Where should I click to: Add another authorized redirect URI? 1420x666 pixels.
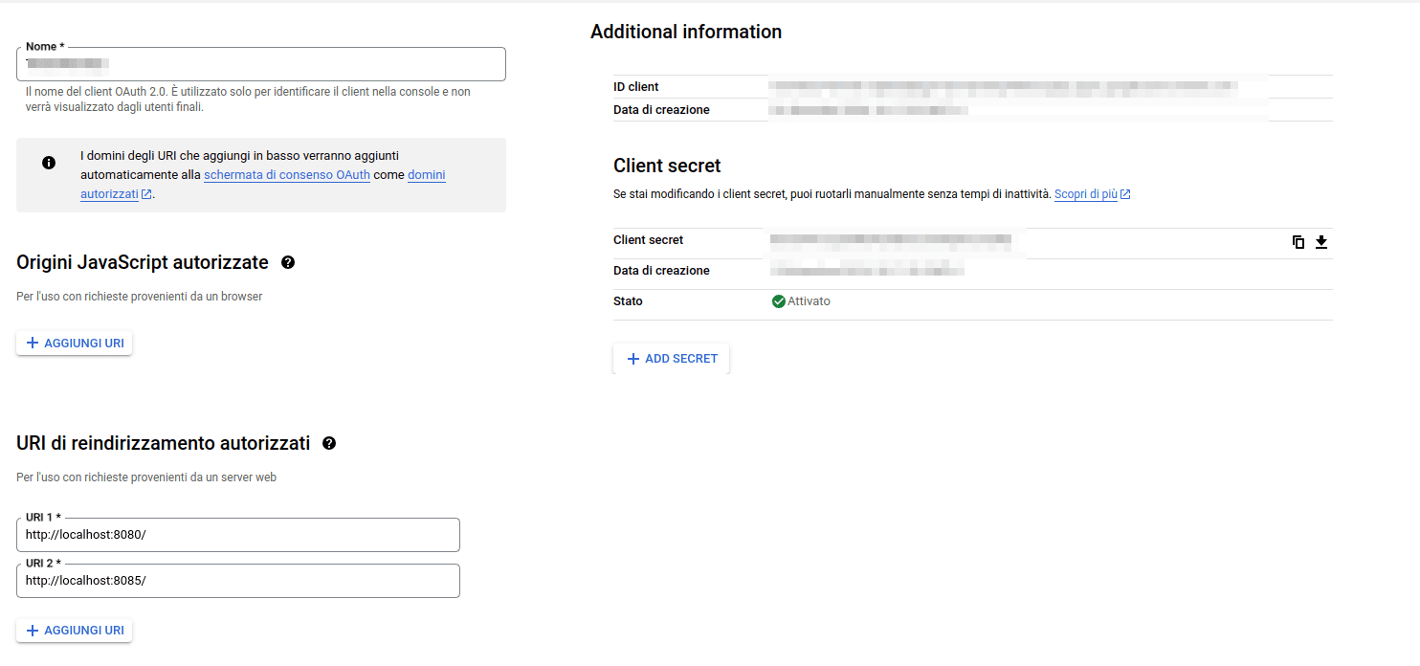tap(75, 631)
